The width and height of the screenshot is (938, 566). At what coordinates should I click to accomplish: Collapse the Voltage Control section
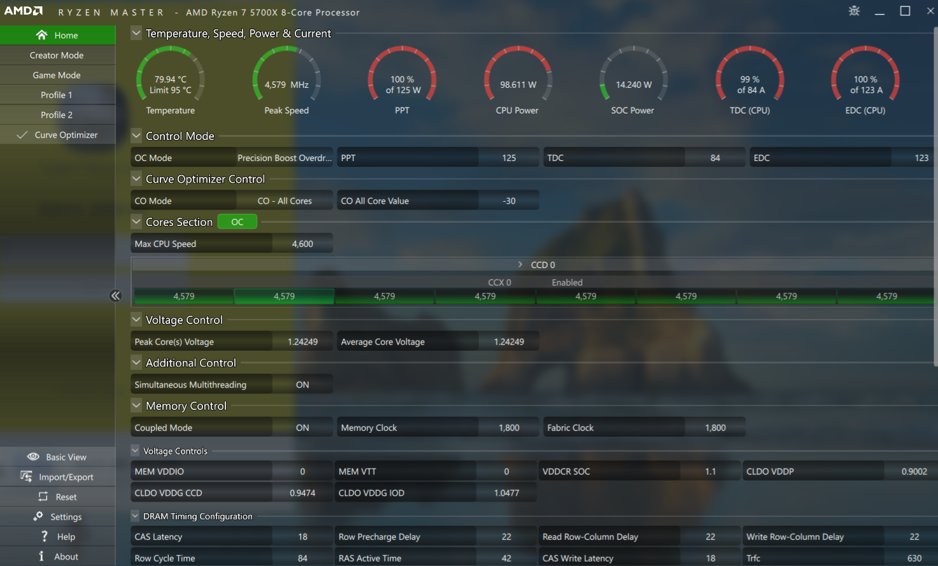click(136, 320)
